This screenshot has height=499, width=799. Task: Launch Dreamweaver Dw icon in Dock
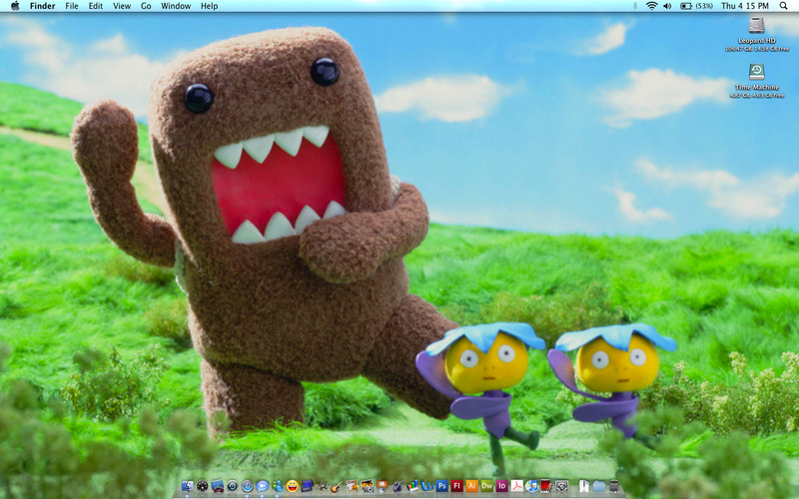pos(486,486)
